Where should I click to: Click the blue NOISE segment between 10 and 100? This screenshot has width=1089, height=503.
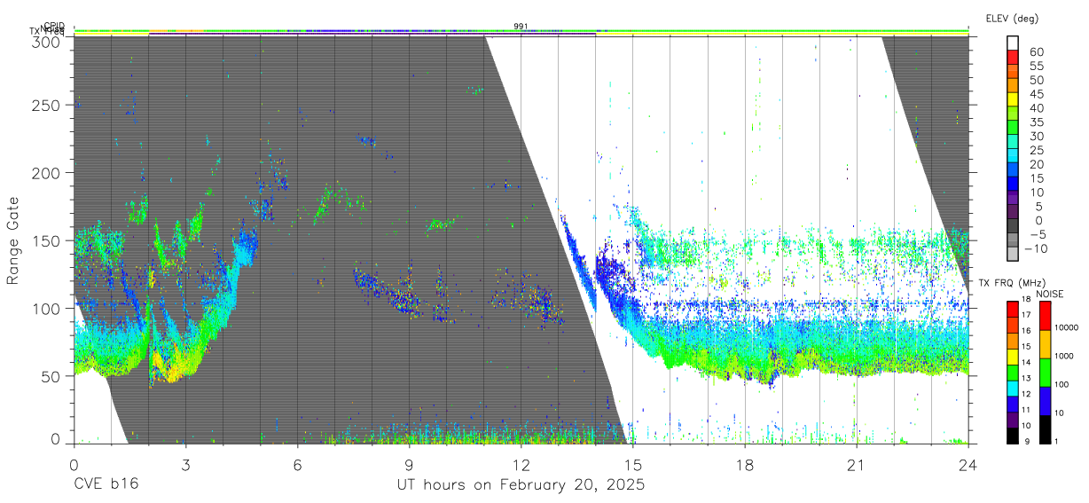tap(1044, 400)
